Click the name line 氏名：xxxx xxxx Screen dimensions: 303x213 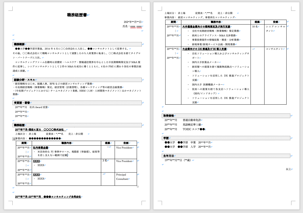point(132,26)
